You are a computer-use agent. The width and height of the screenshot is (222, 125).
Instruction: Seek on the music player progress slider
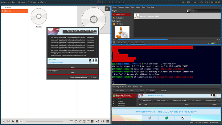(x=44, y=122)
